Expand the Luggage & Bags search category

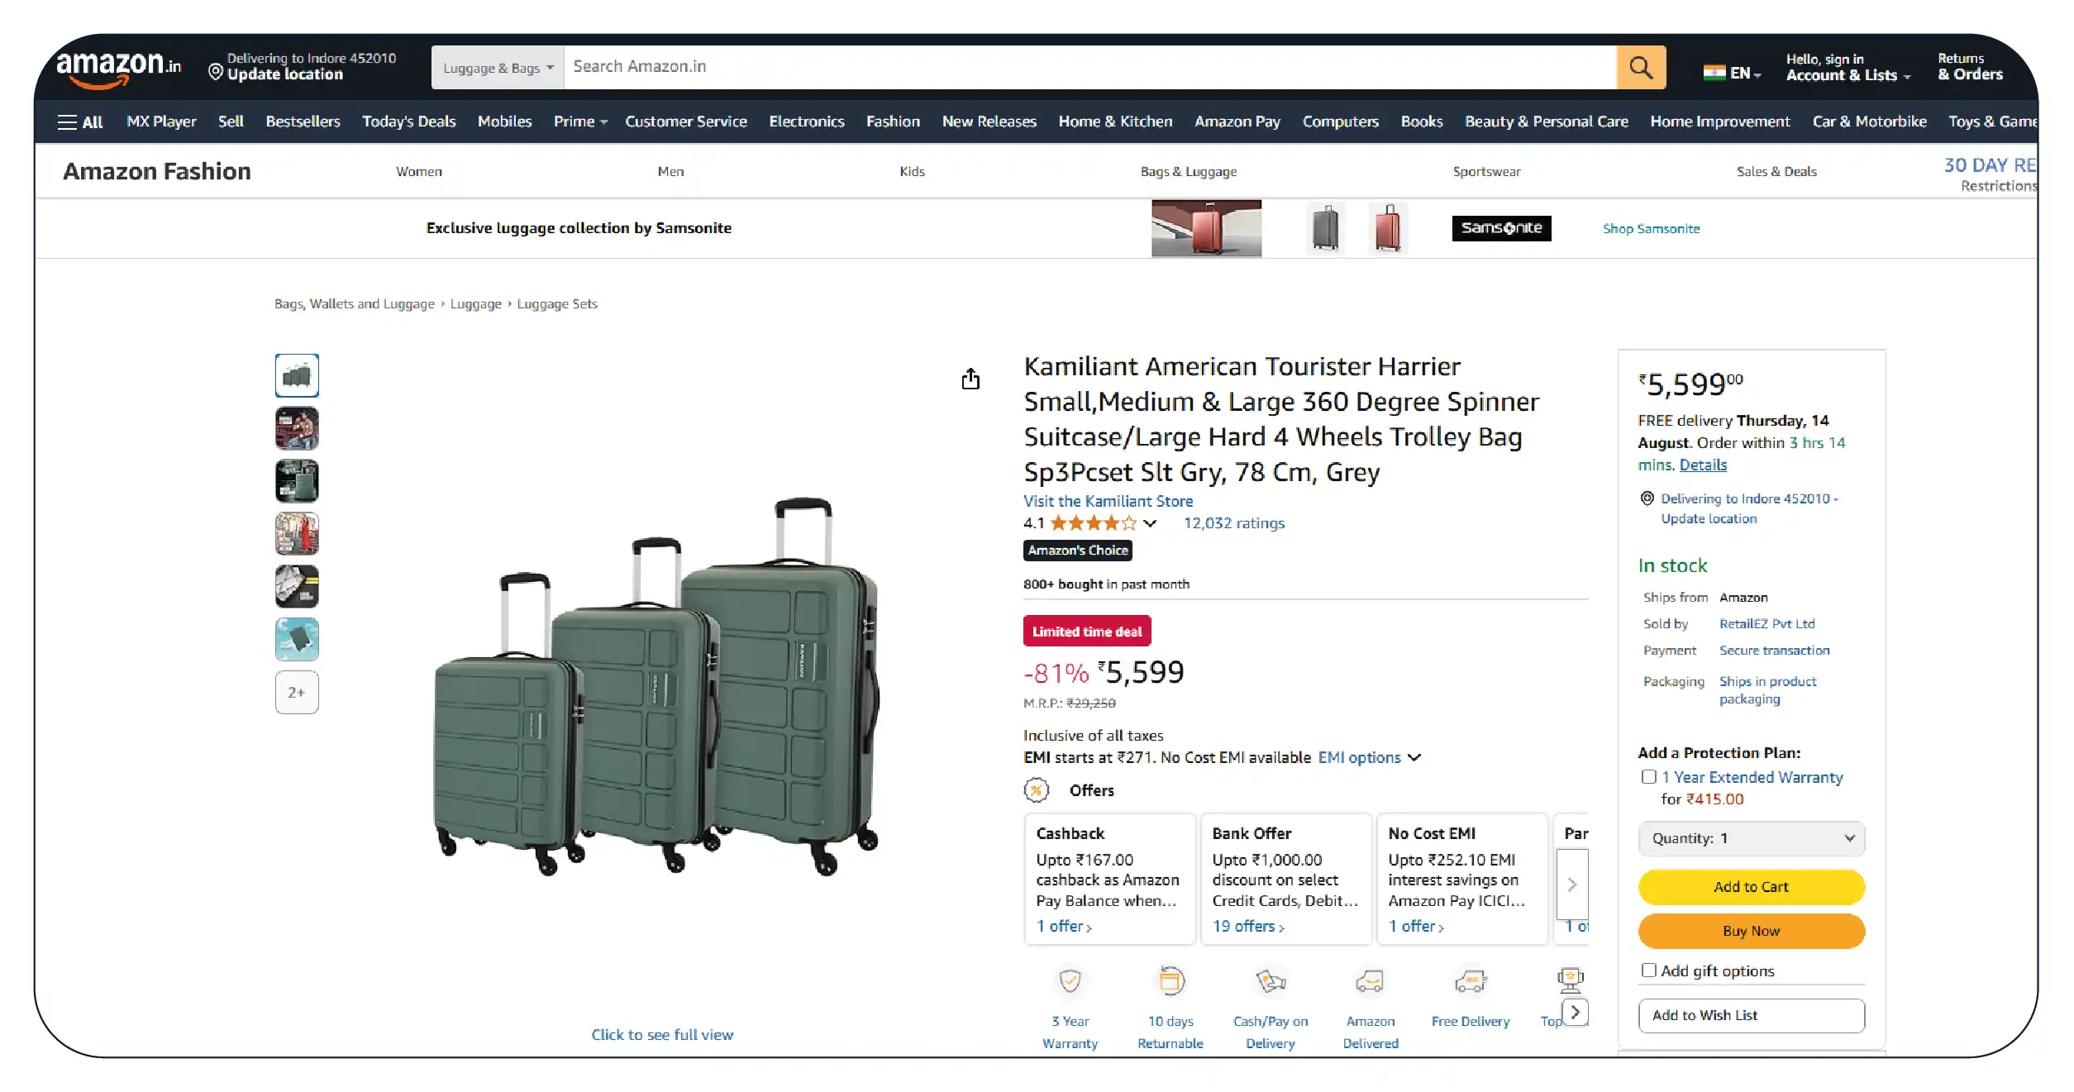(498, 68)
